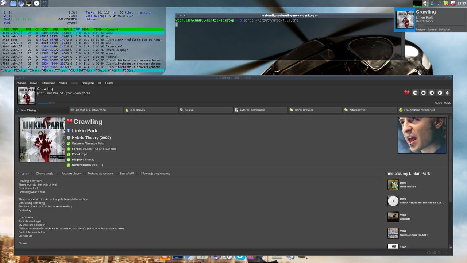Click the green chat tray icon
This screenshot has width=467, height=263.
click(446, 3)
